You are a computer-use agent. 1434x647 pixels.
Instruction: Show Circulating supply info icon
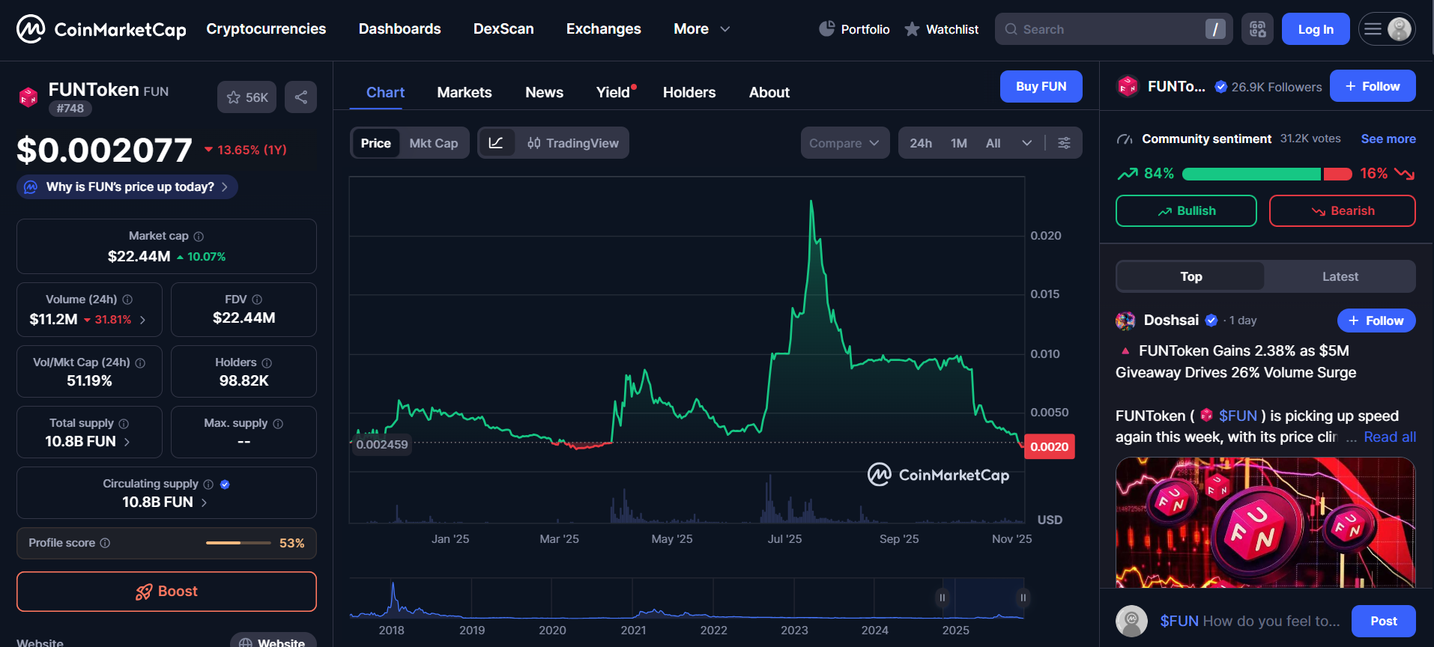point(208,485)
